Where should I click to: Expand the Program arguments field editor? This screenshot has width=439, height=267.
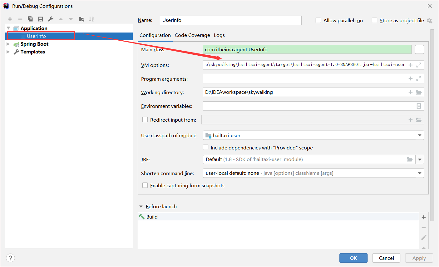point(419,78)
